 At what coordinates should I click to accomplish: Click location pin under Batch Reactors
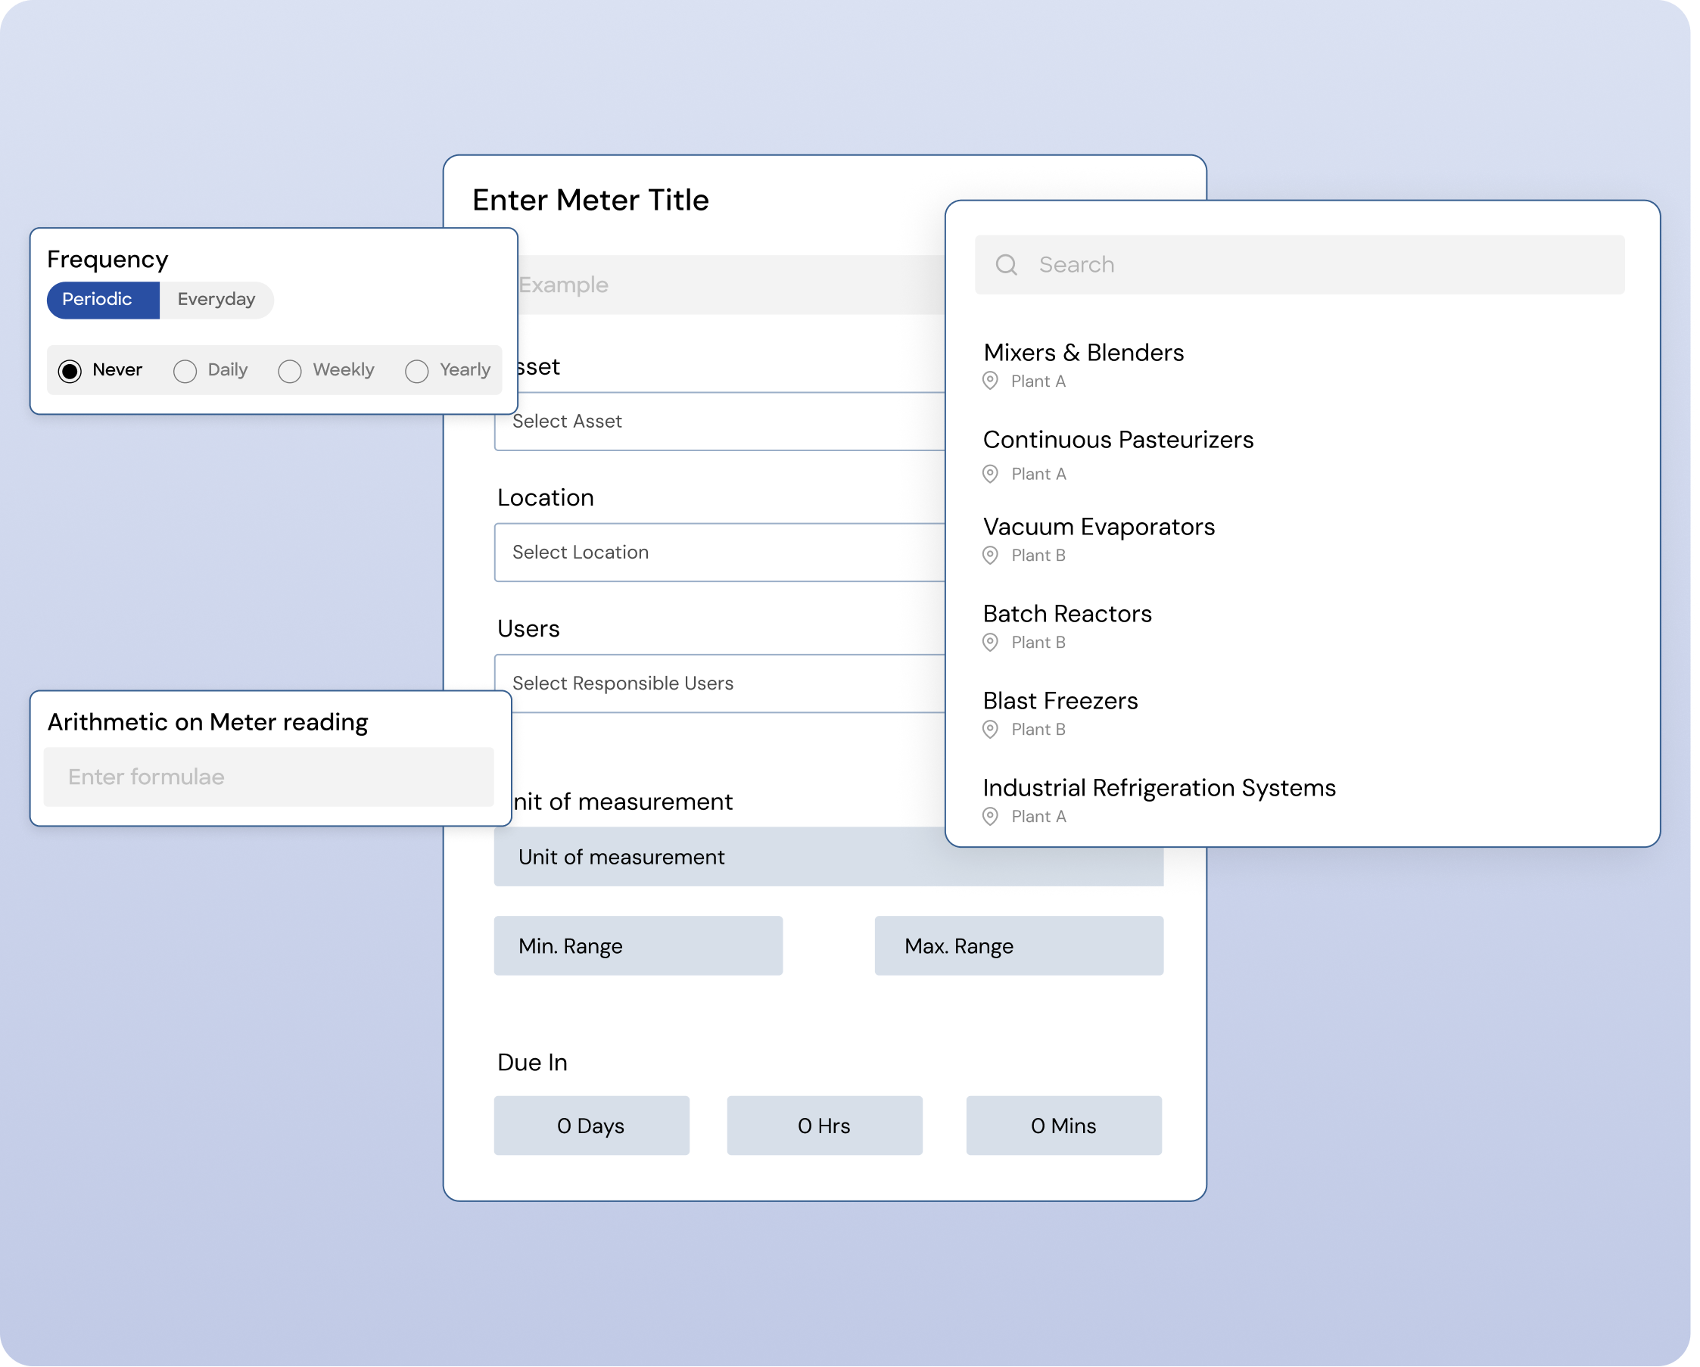(x=990, y=643)
